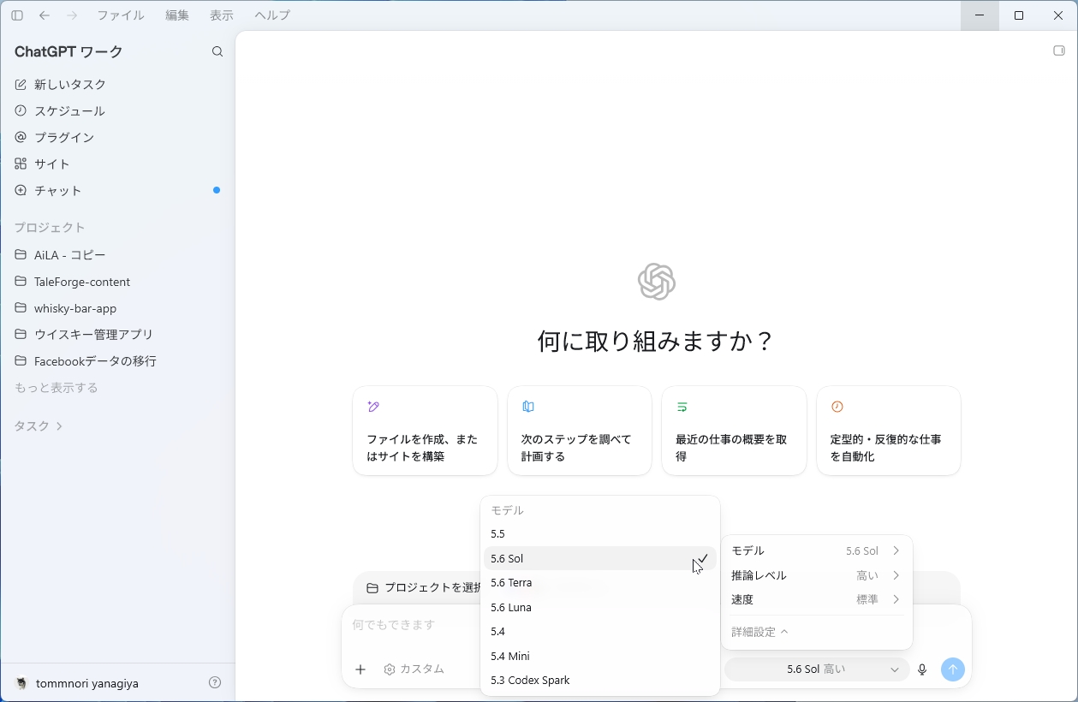Open スケジュール in the sidebar
The image size is (1078, 702).
[117, 111]
